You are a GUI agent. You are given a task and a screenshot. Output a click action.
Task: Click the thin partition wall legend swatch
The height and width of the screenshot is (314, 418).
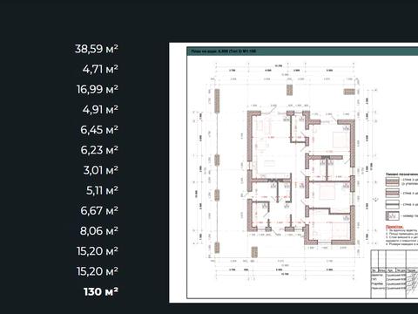click(x=392, y=204)
